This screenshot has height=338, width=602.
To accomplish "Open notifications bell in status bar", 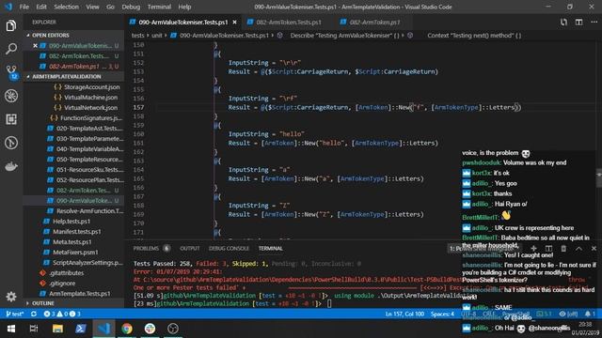I will click(x=590, y=314).
